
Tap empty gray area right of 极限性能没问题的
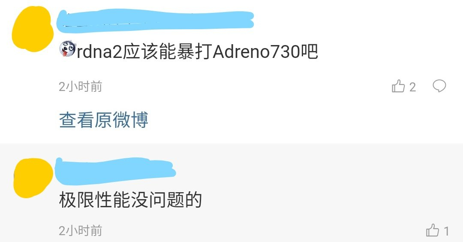[325, 200]
